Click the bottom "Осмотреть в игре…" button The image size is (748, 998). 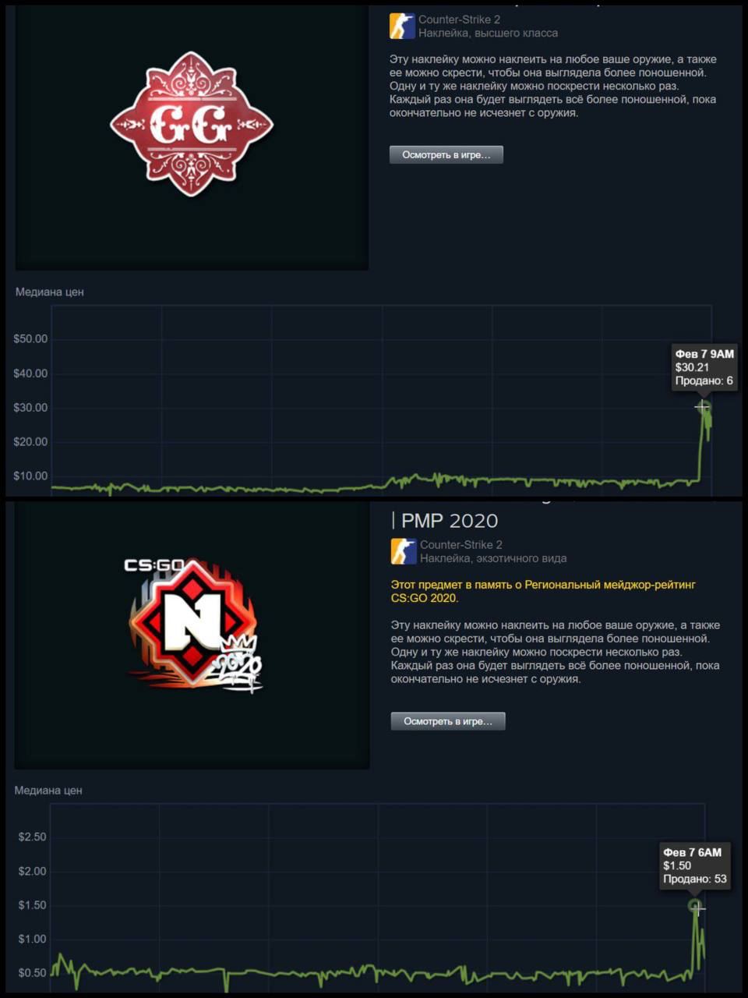pos(448,721)
